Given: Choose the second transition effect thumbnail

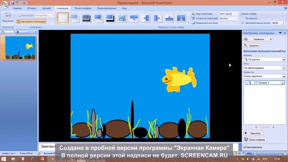Looking at the screenshot, I should point(75,18).
